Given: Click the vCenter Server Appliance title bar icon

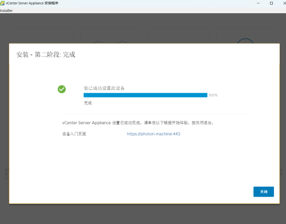Looking at the screenshot, I should click(2, 3).
